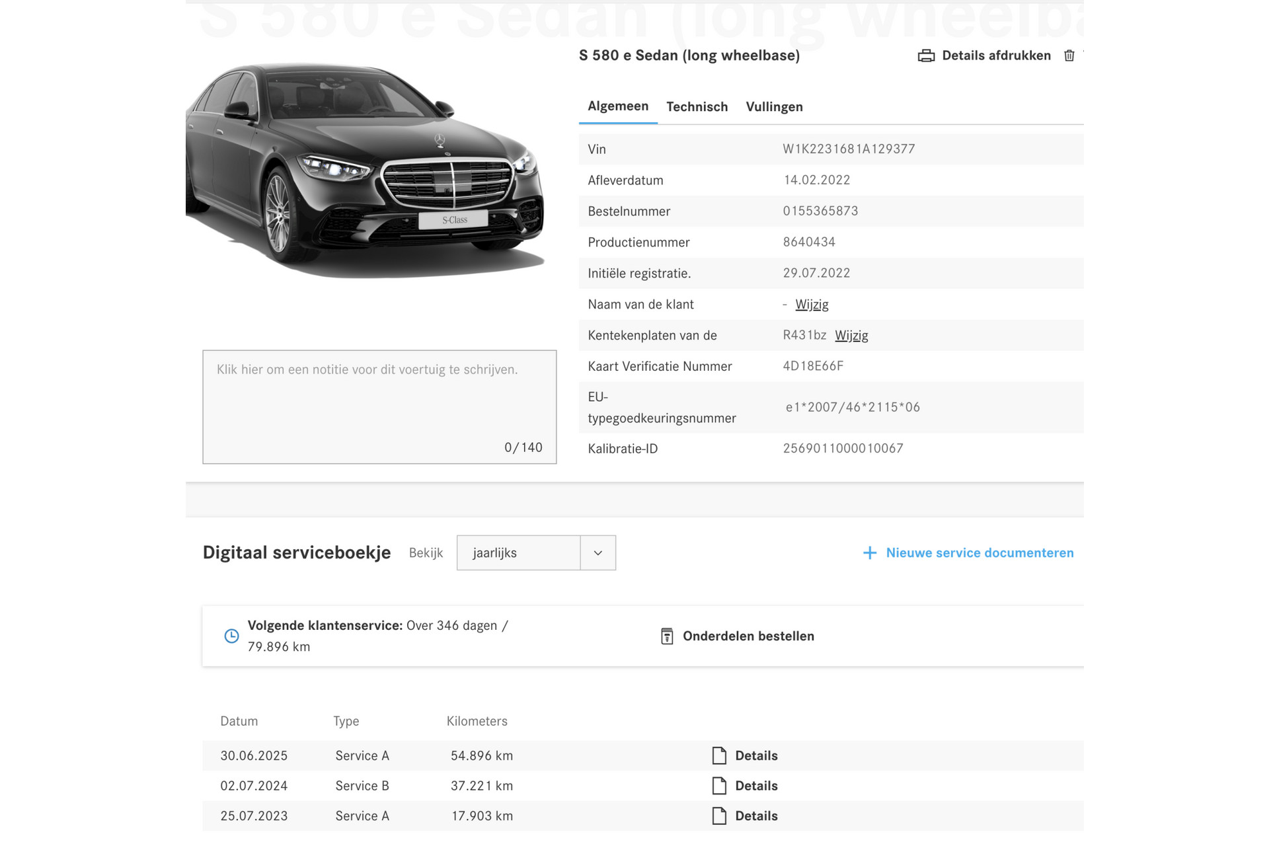1269x846 pixels.
Task: Click the vehicle note text field
Action: click(x=379, y=406)
